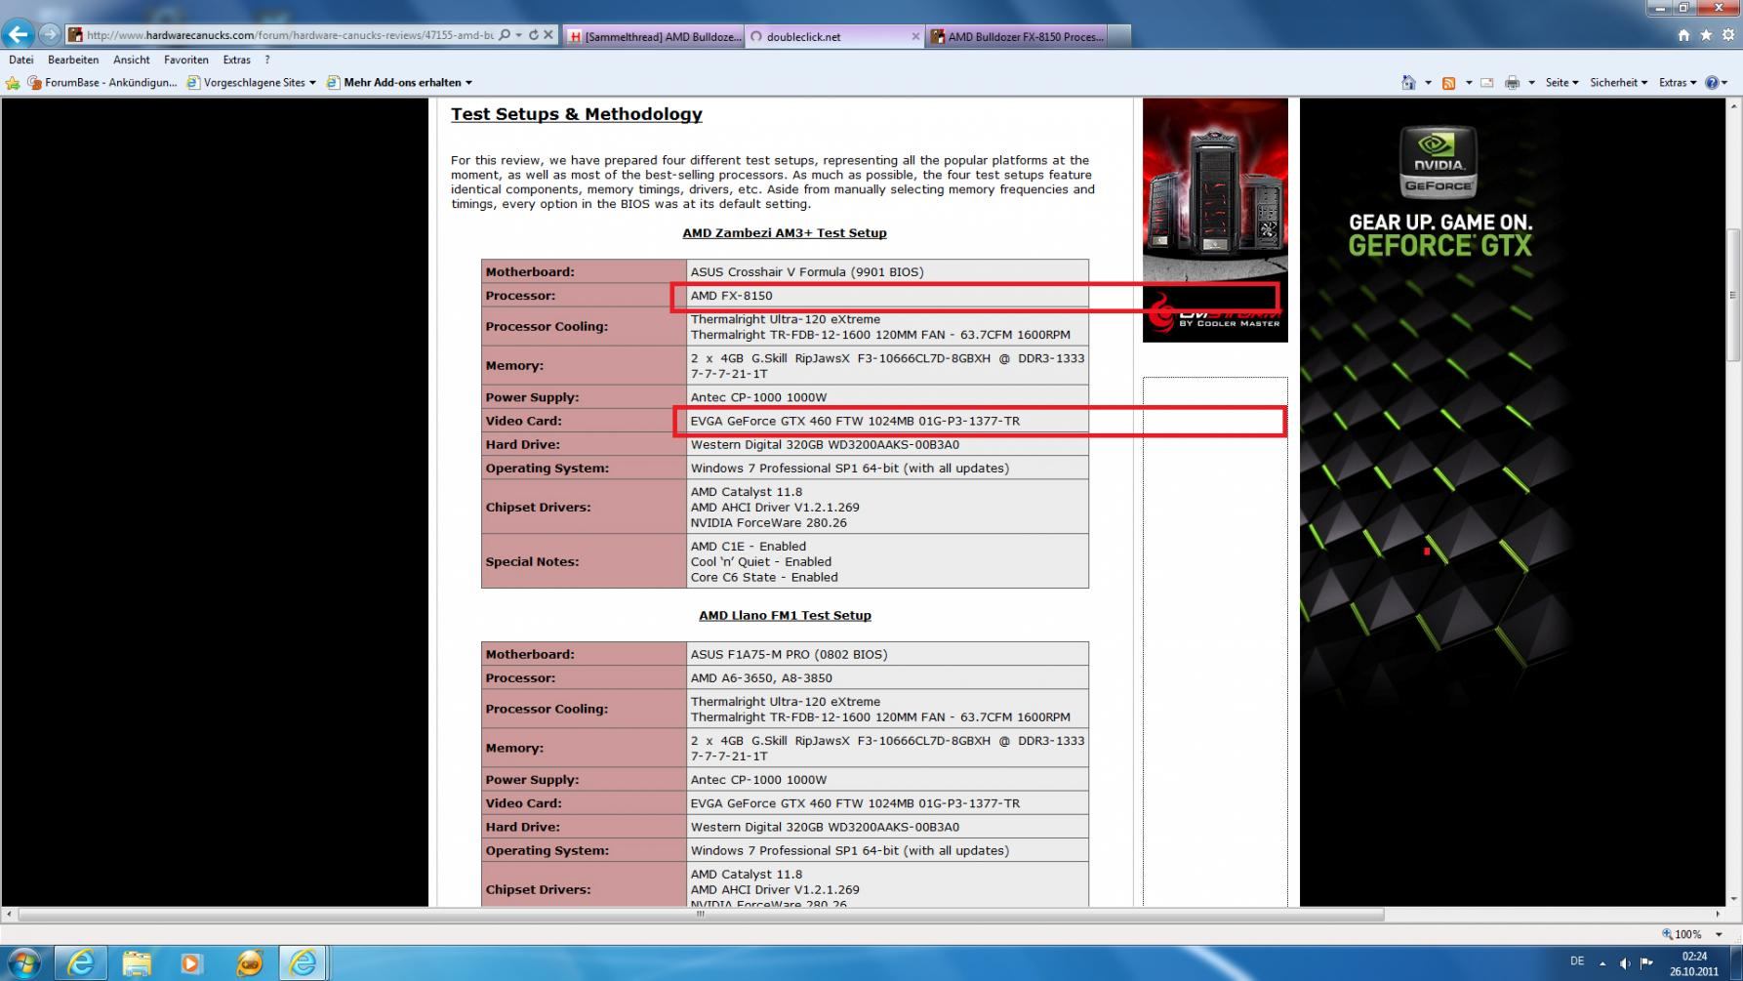Click the Antec CP-1000 1000W cell in Zambezi table

[x=887, y=397]
